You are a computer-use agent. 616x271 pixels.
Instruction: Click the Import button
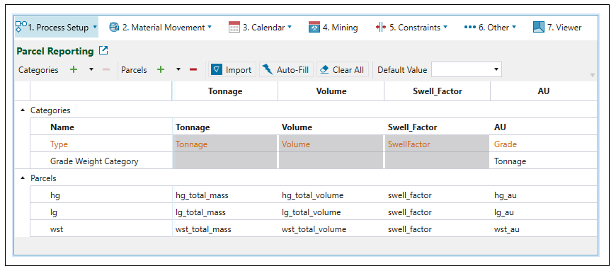tap(232, 69)
